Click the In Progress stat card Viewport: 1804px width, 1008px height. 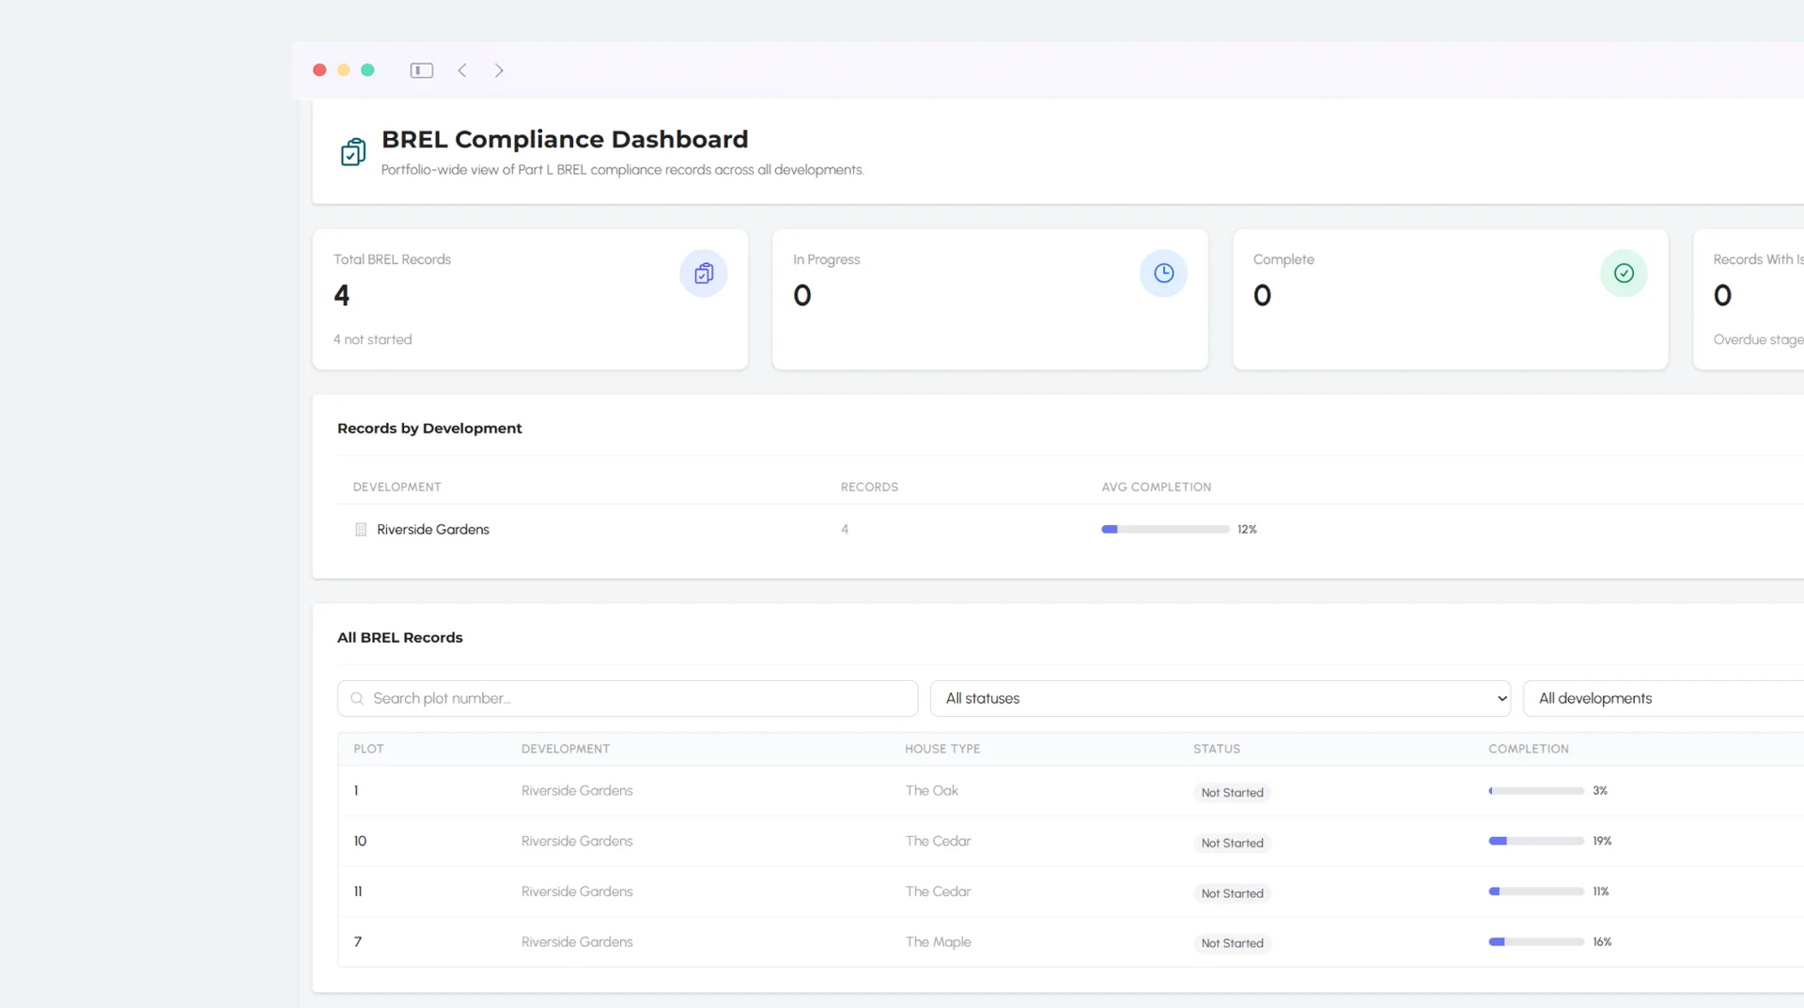[x=990, y=300]
